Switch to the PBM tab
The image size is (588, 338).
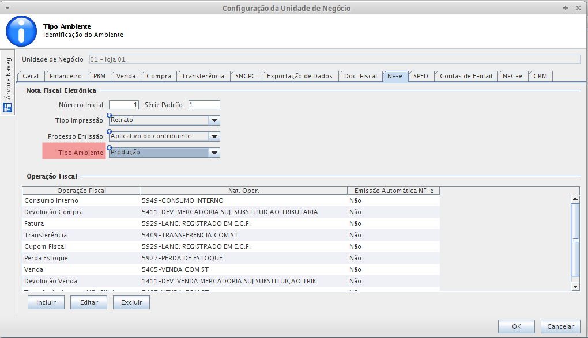coord(99,76)
